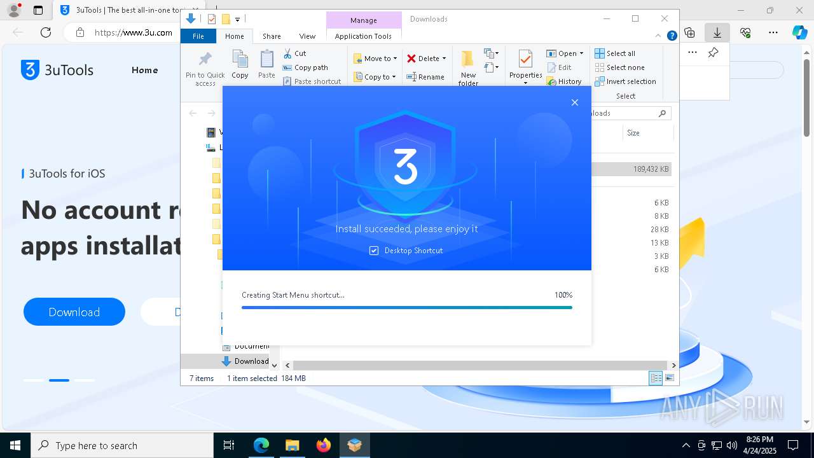
Task: Open Explorer help question mark icon
Action: pyautogui.click(x=672, y=36)
